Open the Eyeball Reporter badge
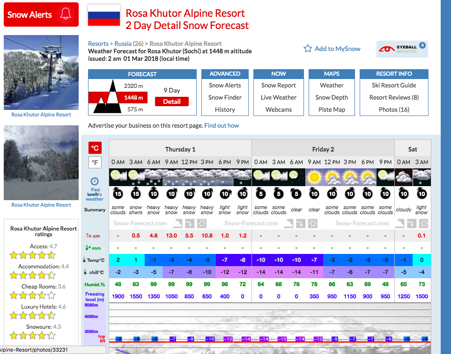The image size is (451, 354). pyautogui.click(x=402, y=49)
